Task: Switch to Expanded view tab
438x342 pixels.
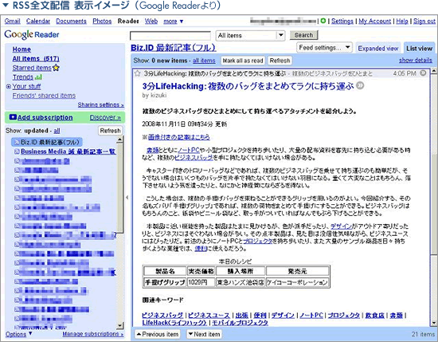Action: (x=378, y=49)
